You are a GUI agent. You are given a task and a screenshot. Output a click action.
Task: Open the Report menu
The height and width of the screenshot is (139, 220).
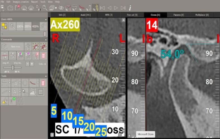point(34,2)
